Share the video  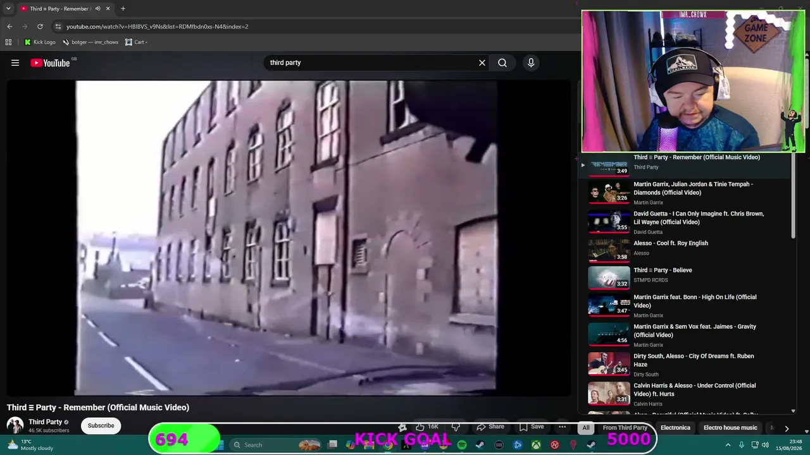coord(490,427)
